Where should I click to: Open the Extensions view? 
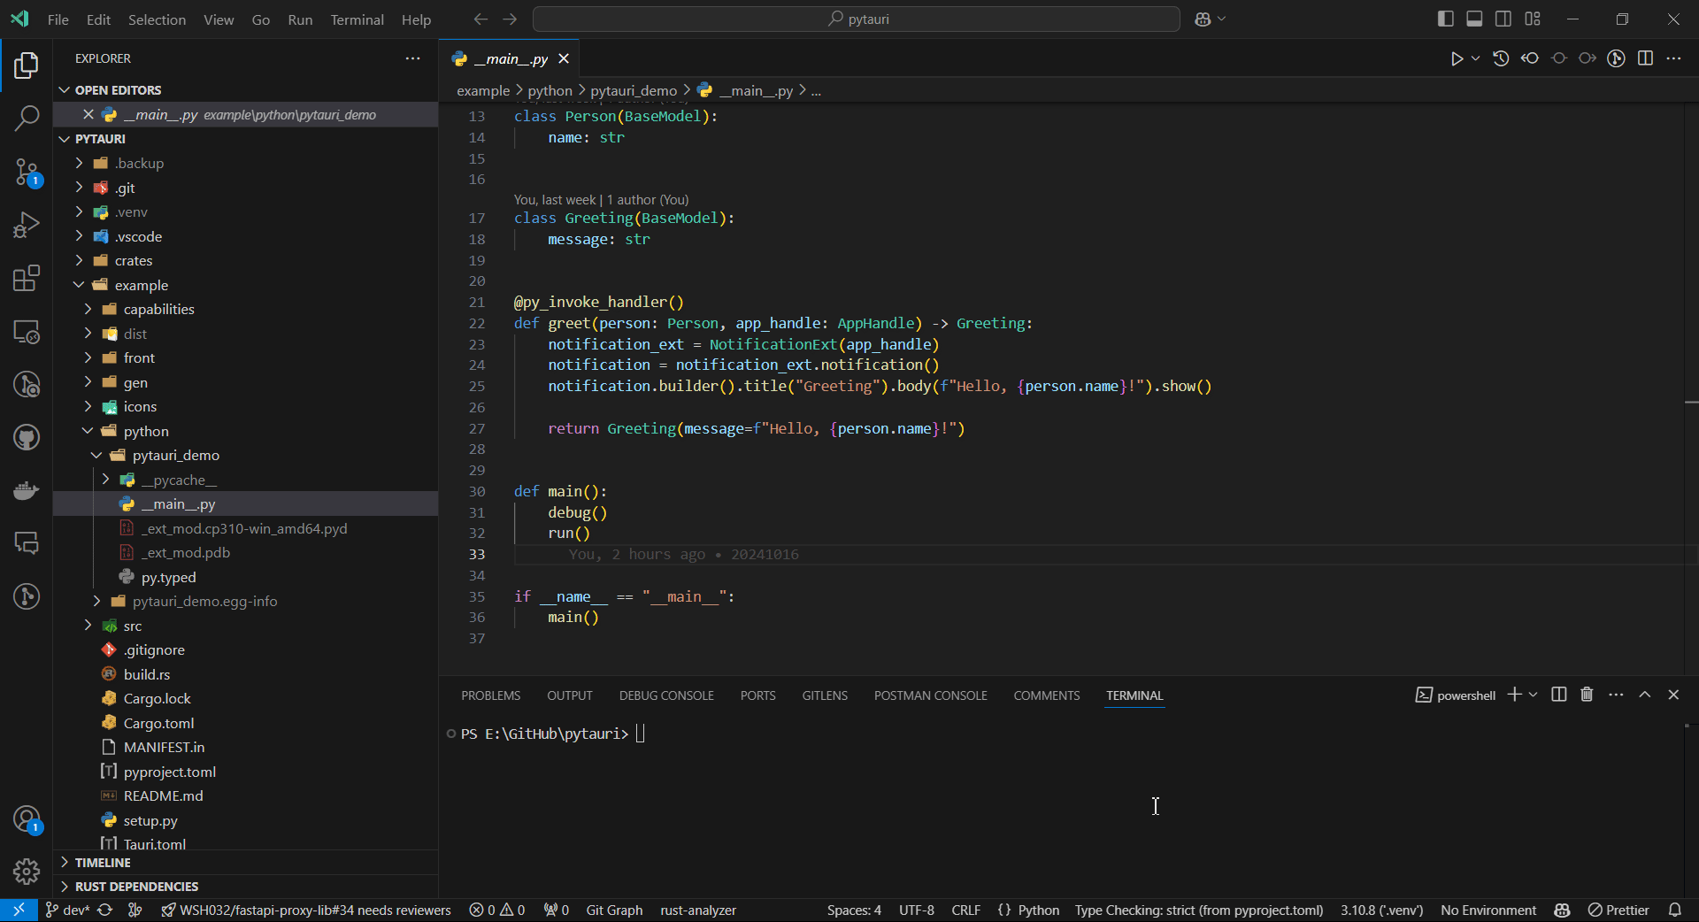pos(27,279)
